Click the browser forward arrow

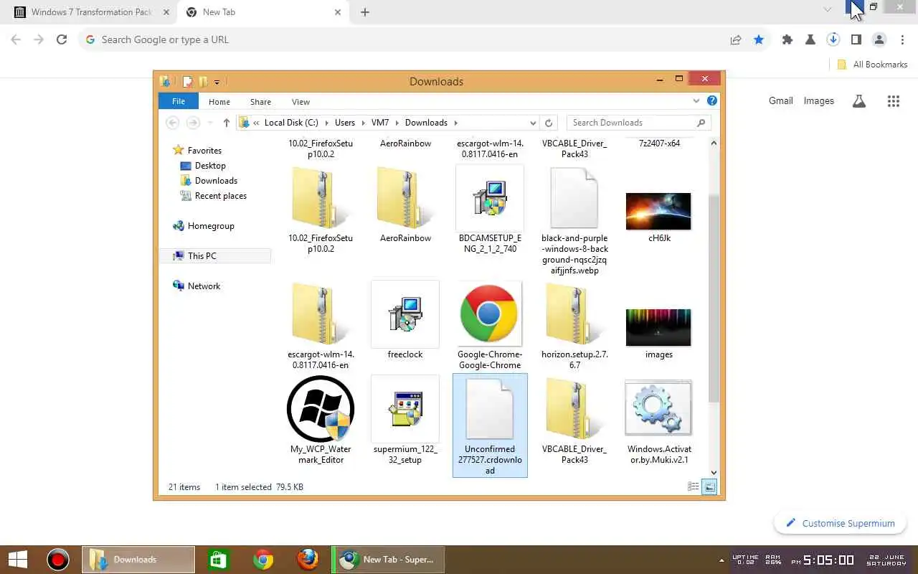[39, 40]
